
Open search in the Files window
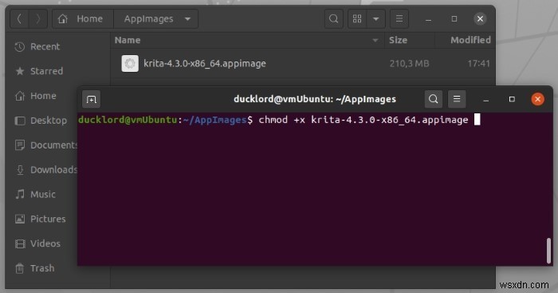pos(333,19)
